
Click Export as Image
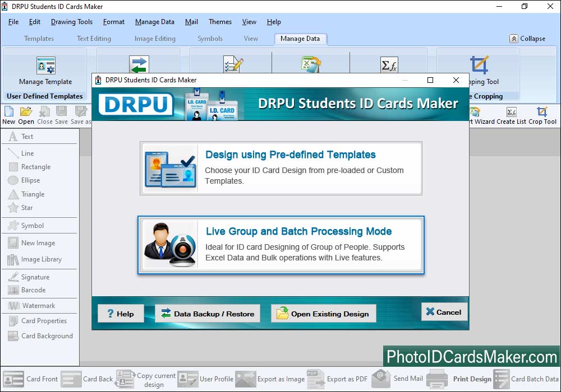pos(270,379)
